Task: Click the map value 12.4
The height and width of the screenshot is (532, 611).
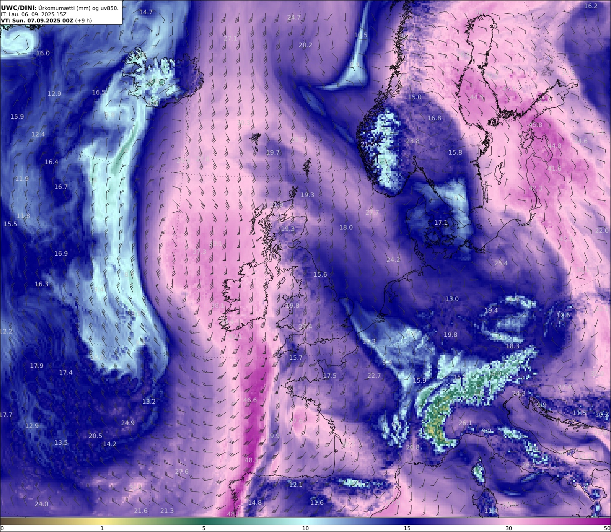Action: coord(38,134)
